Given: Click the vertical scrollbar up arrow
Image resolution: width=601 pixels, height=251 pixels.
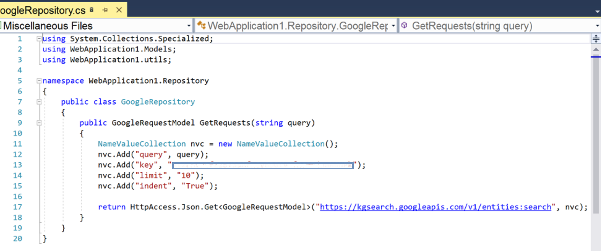Looking at the screenshot, I should [x=596, y=49].
